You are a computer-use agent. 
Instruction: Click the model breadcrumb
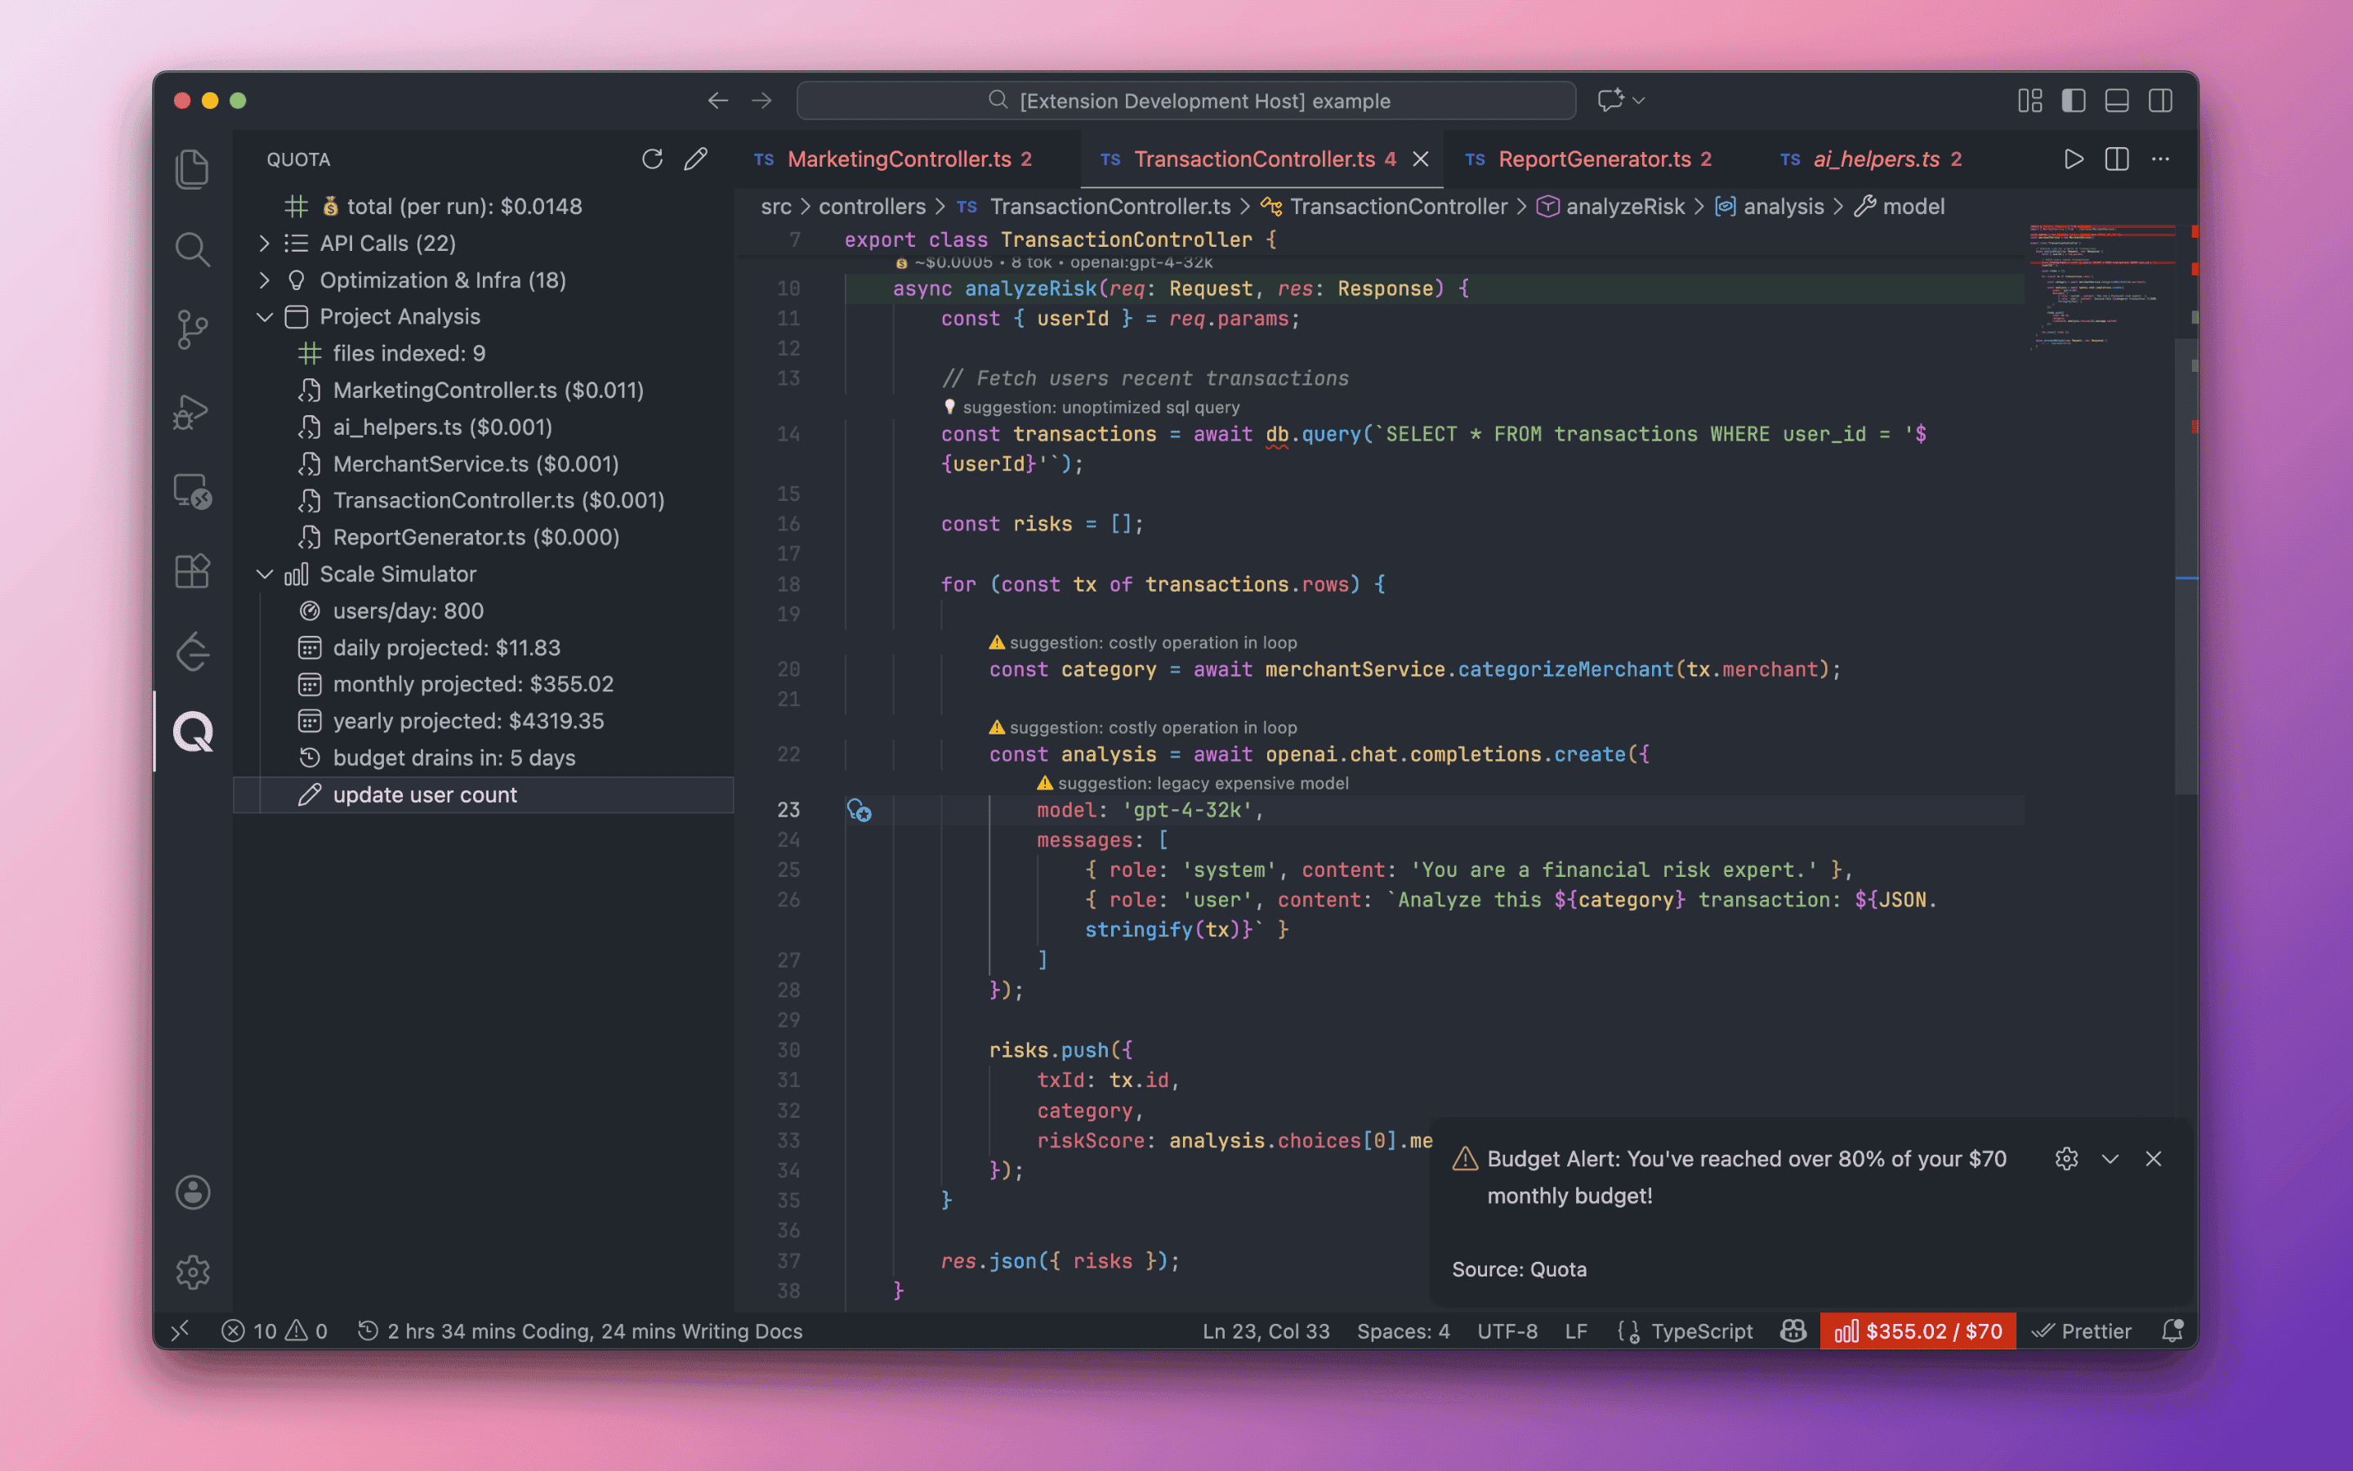click(x=1913, y=206)
